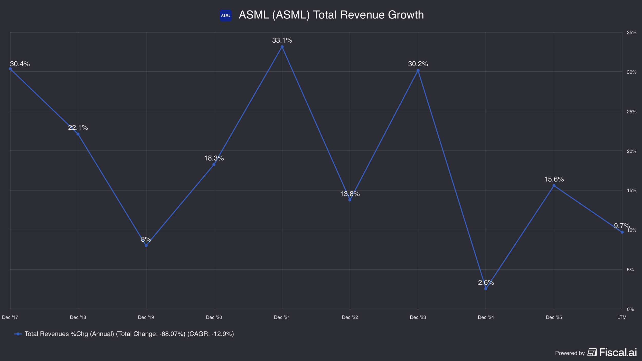Click the chart title ASML Total Revenue Growth
Image resolution: width=642 pixels, height=361 pixels.
[331, 15]
